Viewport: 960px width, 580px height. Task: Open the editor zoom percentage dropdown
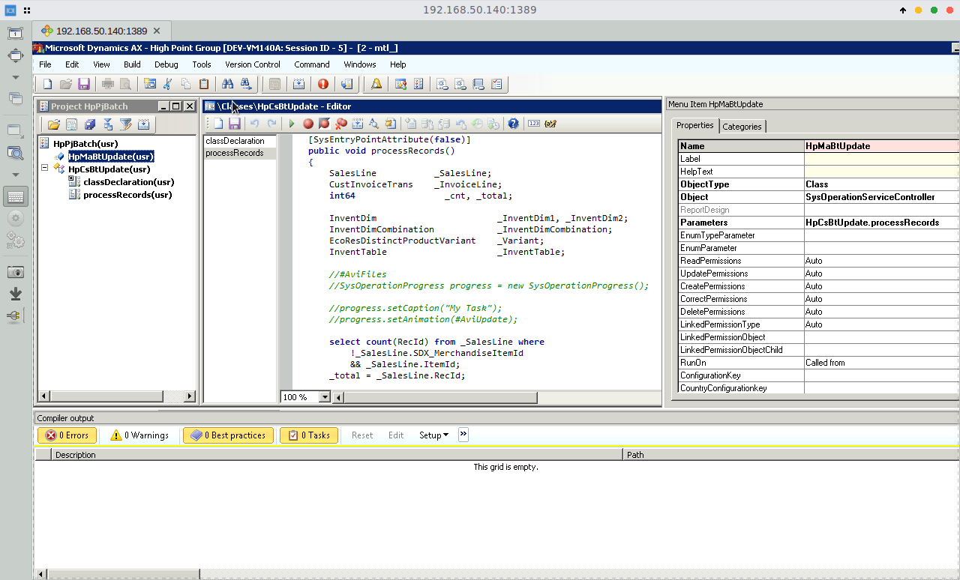(324, 397)
